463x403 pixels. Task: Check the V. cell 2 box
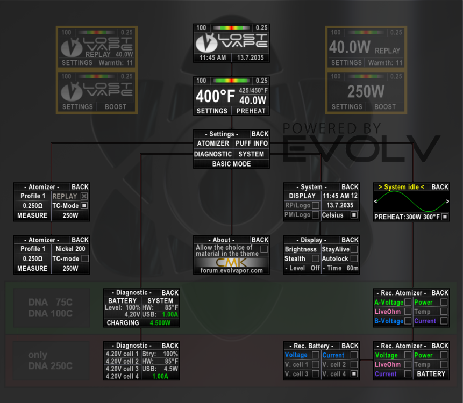tap(354, 364)
